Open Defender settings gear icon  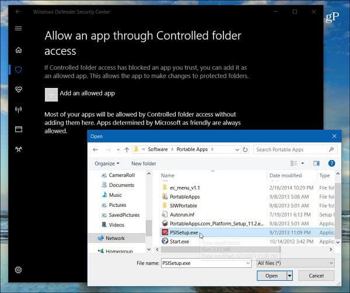coord(18,270)
